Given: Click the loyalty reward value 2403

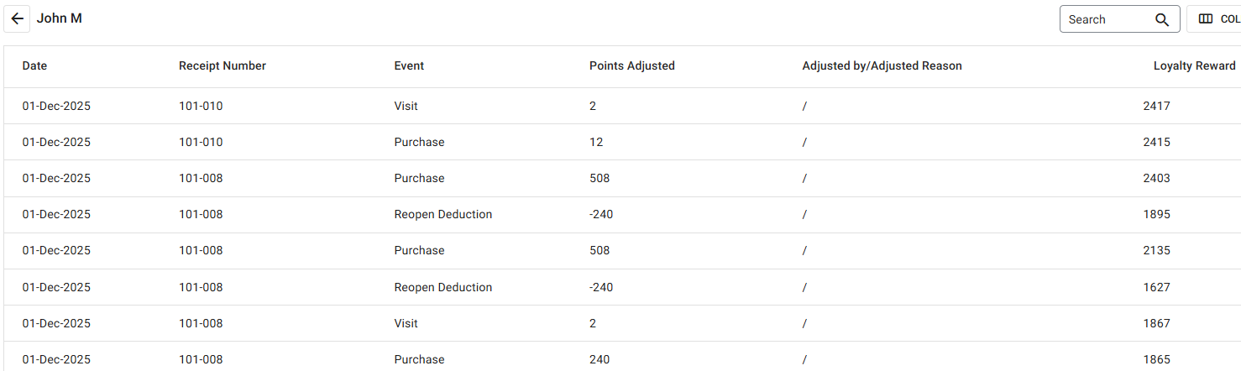Looking at the screenshot, I should tap(1156, 178).
